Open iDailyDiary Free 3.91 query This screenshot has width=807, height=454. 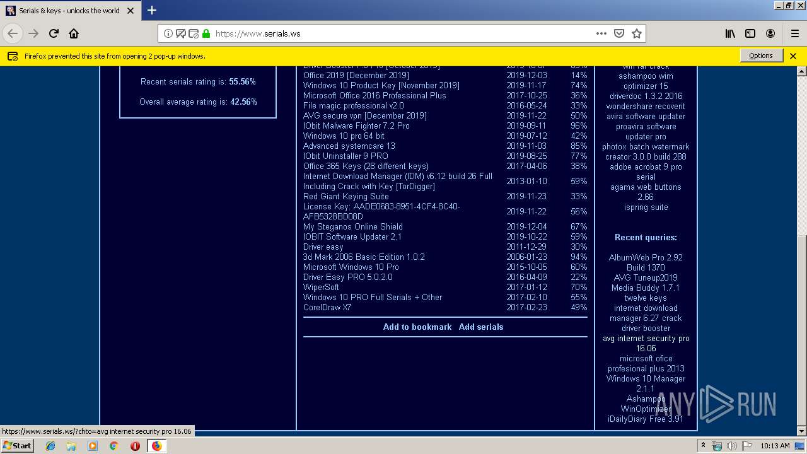pos(646,419)
